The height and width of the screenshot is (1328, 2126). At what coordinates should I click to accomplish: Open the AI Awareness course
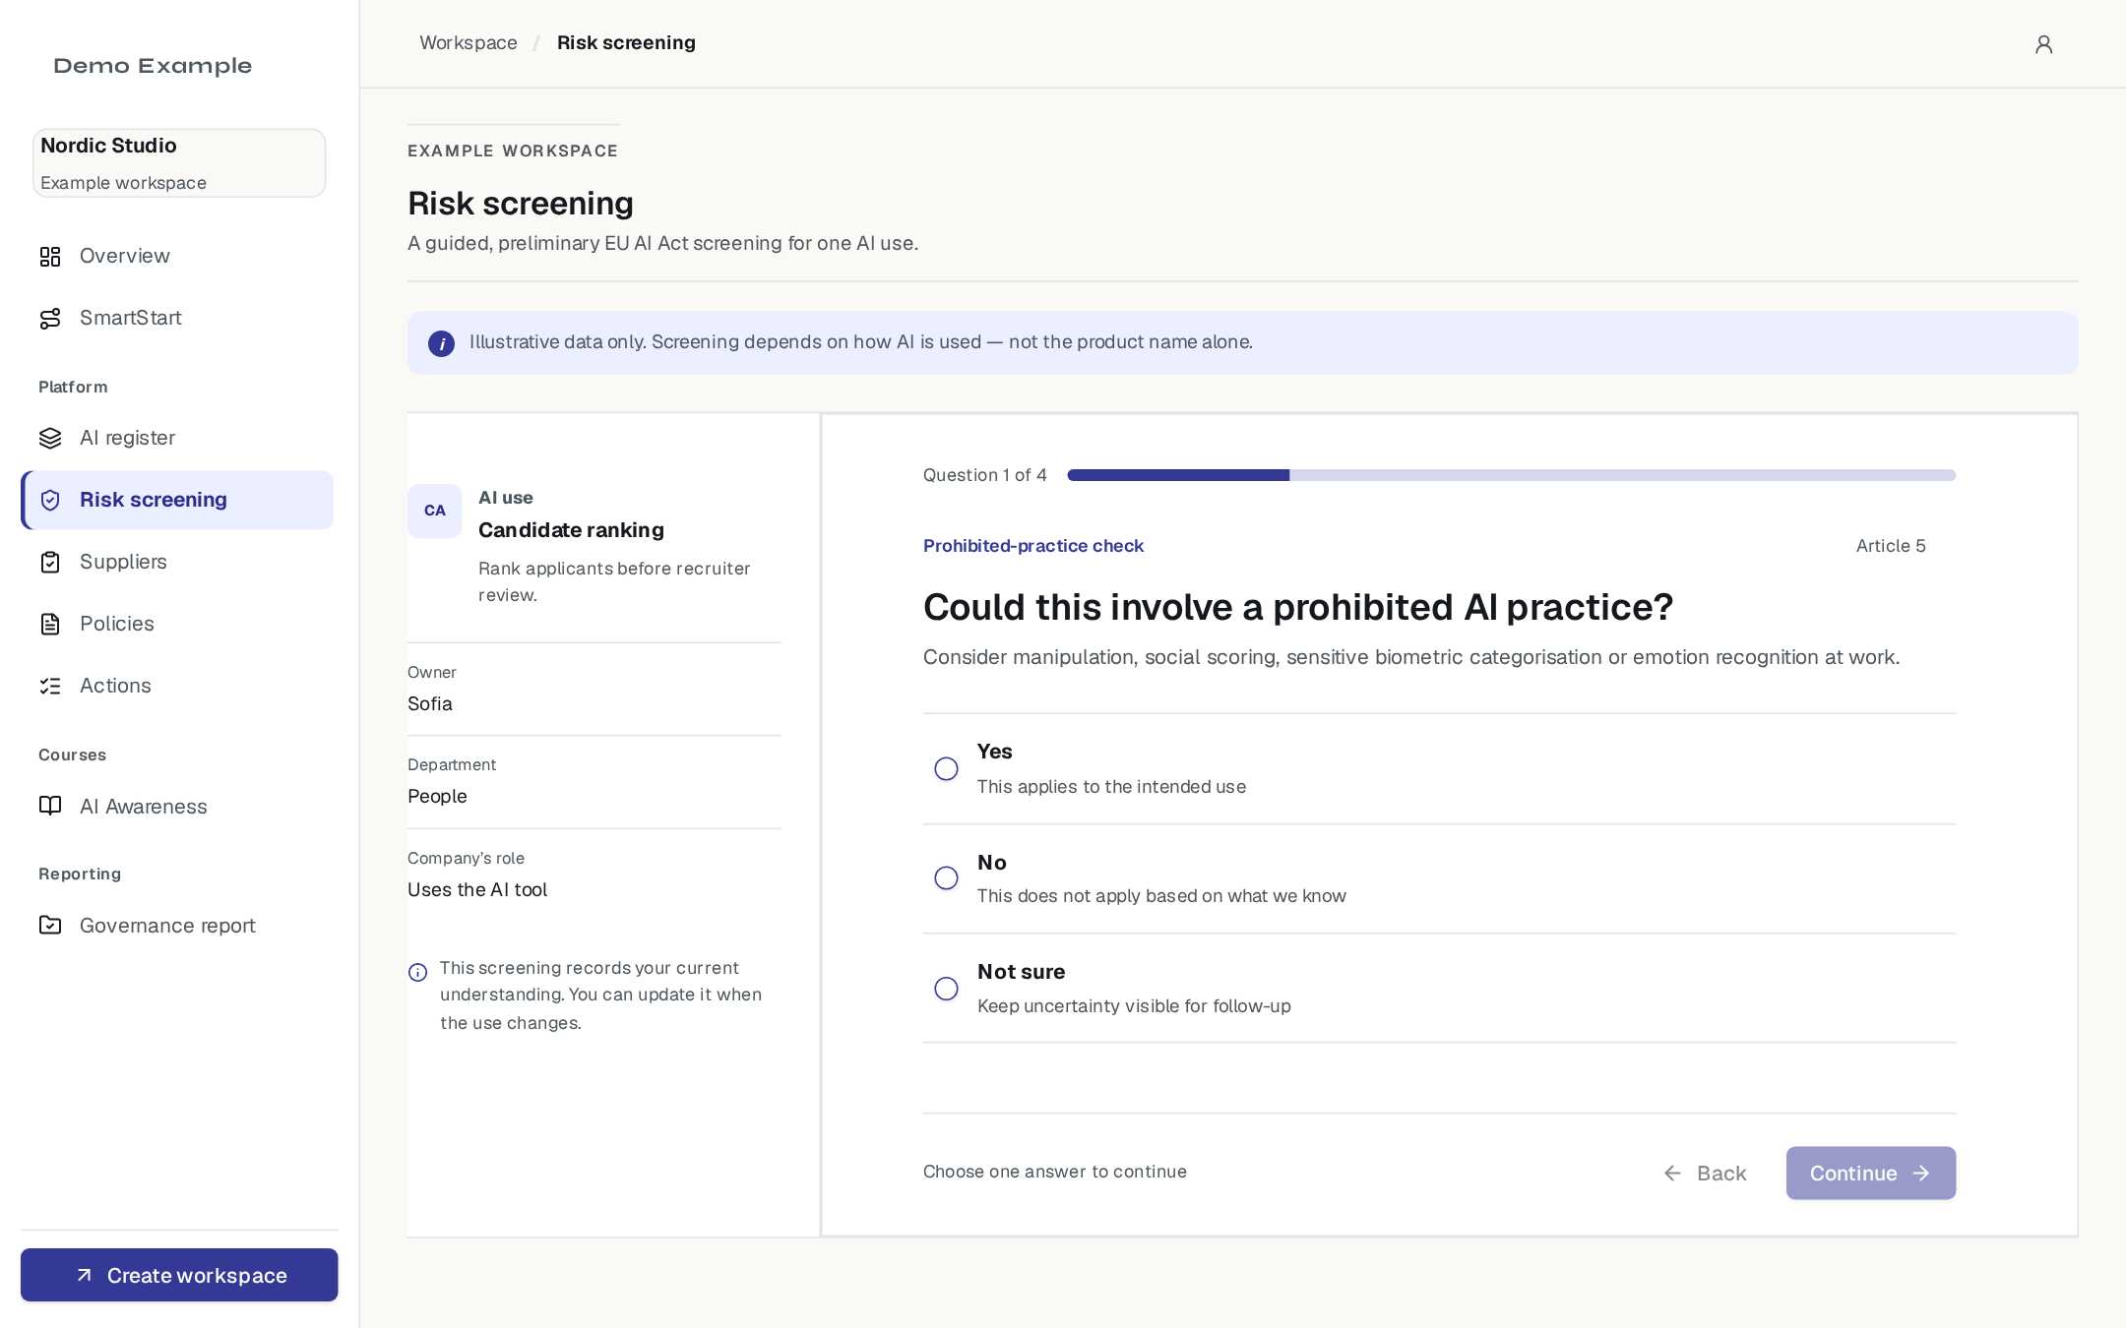(x=177, y=807)
